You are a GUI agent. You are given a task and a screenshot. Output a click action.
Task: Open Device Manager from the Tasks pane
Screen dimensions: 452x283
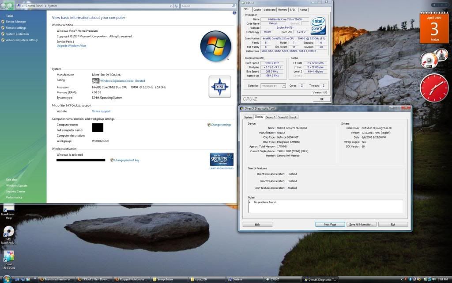tap(16, 22)
